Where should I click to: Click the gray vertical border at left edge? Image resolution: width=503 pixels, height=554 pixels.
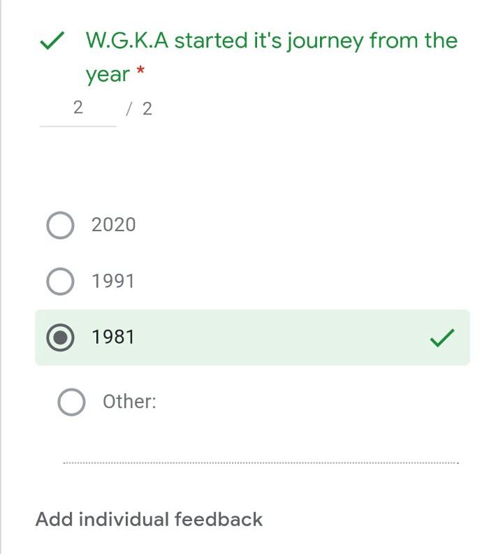pos(1,279)
